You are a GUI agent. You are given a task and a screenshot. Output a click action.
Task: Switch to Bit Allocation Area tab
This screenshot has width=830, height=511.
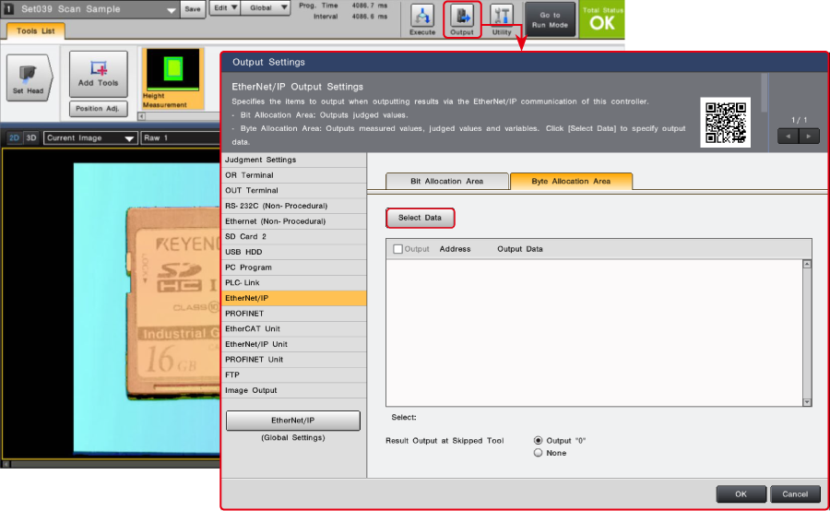(446, 181)
